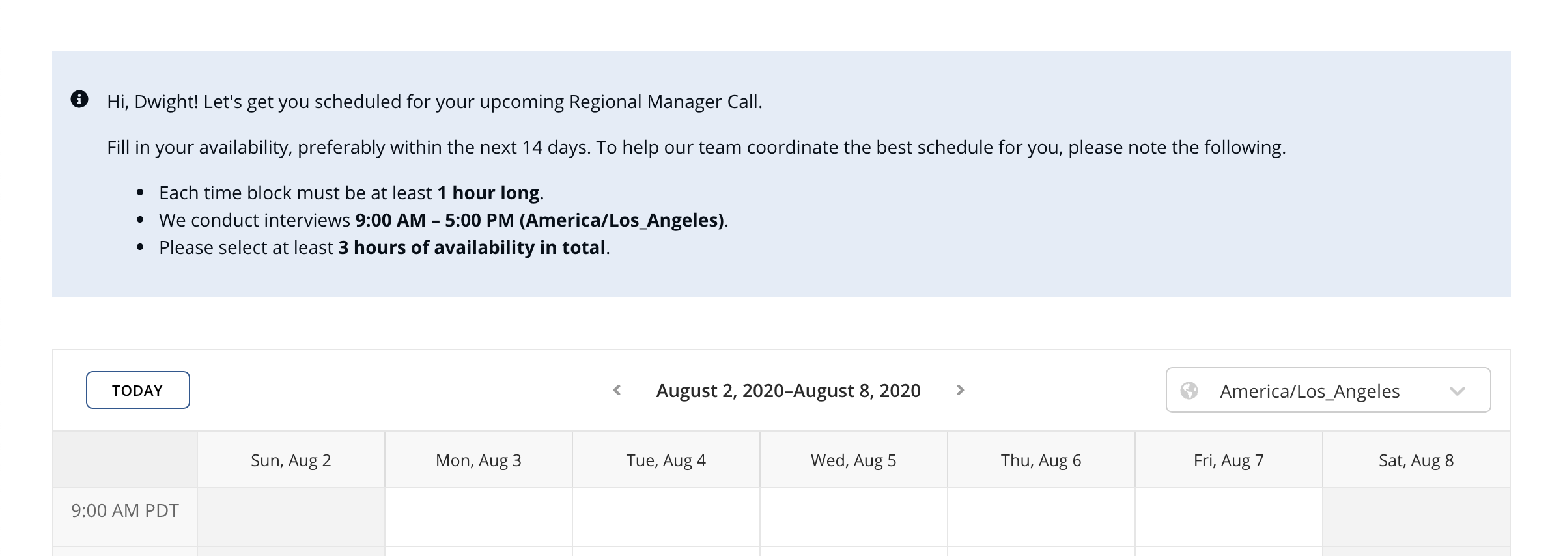
Task: Expand the timezone dropdown chevron
Action: pos(1457,391)
